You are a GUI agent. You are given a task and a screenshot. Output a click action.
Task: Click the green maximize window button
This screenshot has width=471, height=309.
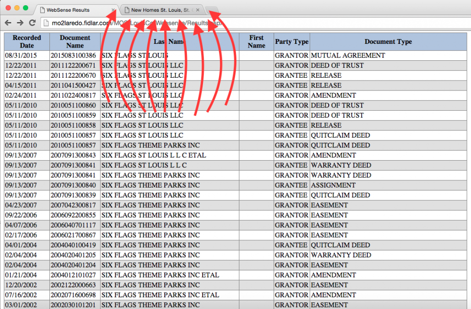pyautogui.click(x=25, y=8)
